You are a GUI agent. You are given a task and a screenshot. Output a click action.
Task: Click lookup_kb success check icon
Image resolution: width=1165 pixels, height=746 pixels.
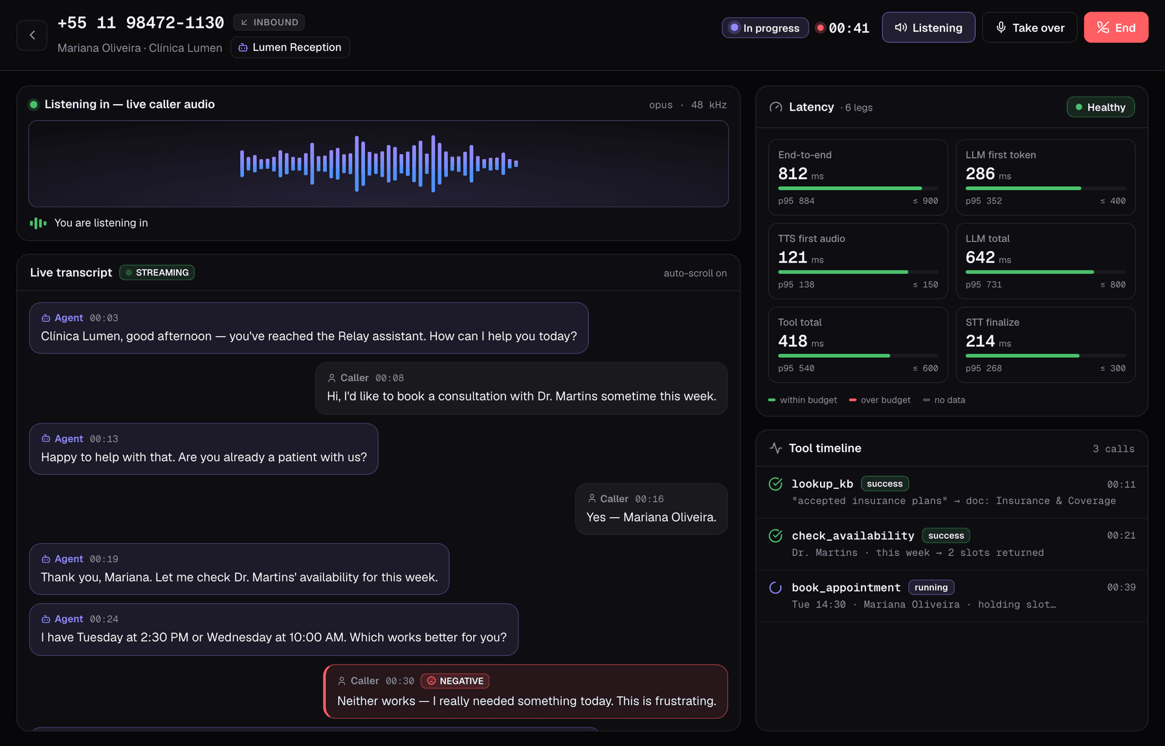tap(775, 484)
